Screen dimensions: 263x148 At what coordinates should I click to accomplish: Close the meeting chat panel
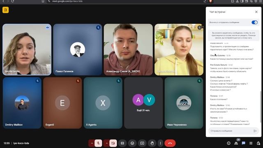coord(256,12)
